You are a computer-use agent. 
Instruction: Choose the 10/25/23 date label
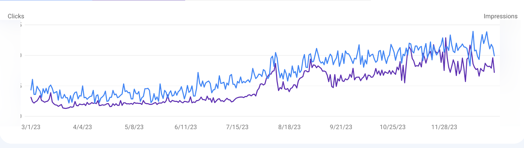click(392, 127)
